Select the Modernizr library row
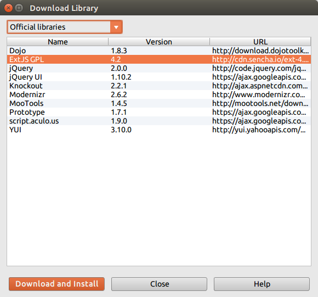This screenshot has width=318, height=297. (x=159, y=94)
